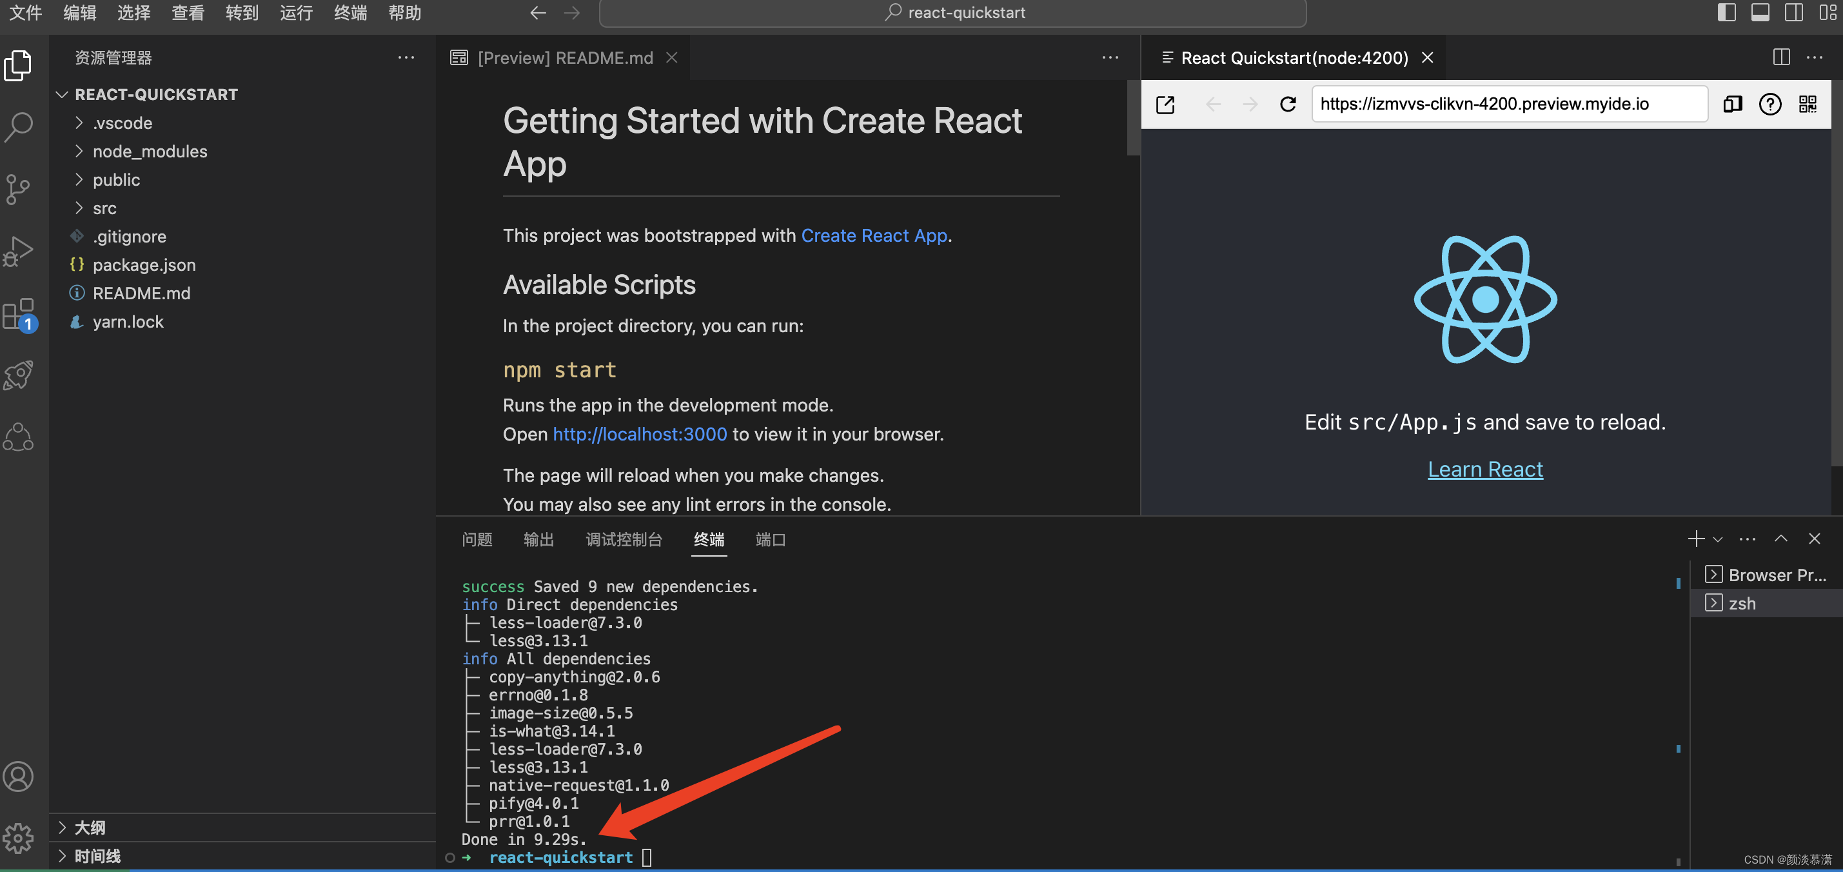Open the Search view in activity bar
The height and width of the screenshot is (872, 1843).
pyautogui.click(x=19, y=126)
